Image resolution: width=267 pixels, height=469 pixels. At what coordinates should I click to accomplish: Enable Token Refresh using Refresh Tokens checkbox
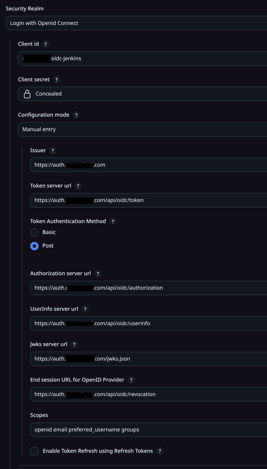click(35, 451)
